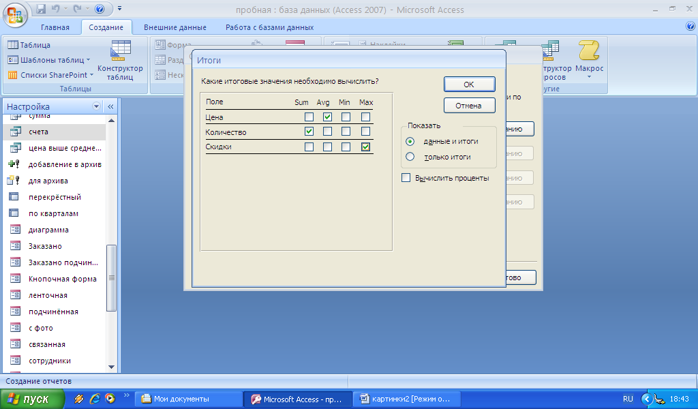Select цена выше средне... query
The width and height of the screenshot is (698, 409).
[55, 148]
